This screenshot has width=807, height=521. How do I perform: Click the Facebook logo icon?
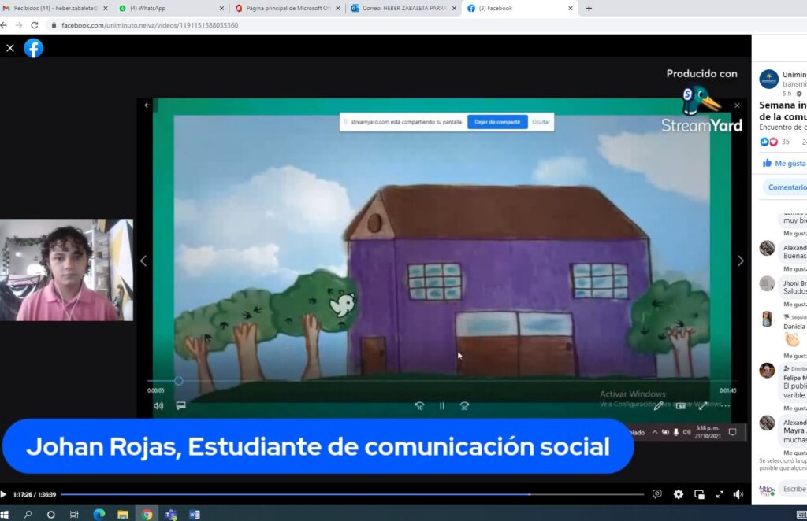33,48
